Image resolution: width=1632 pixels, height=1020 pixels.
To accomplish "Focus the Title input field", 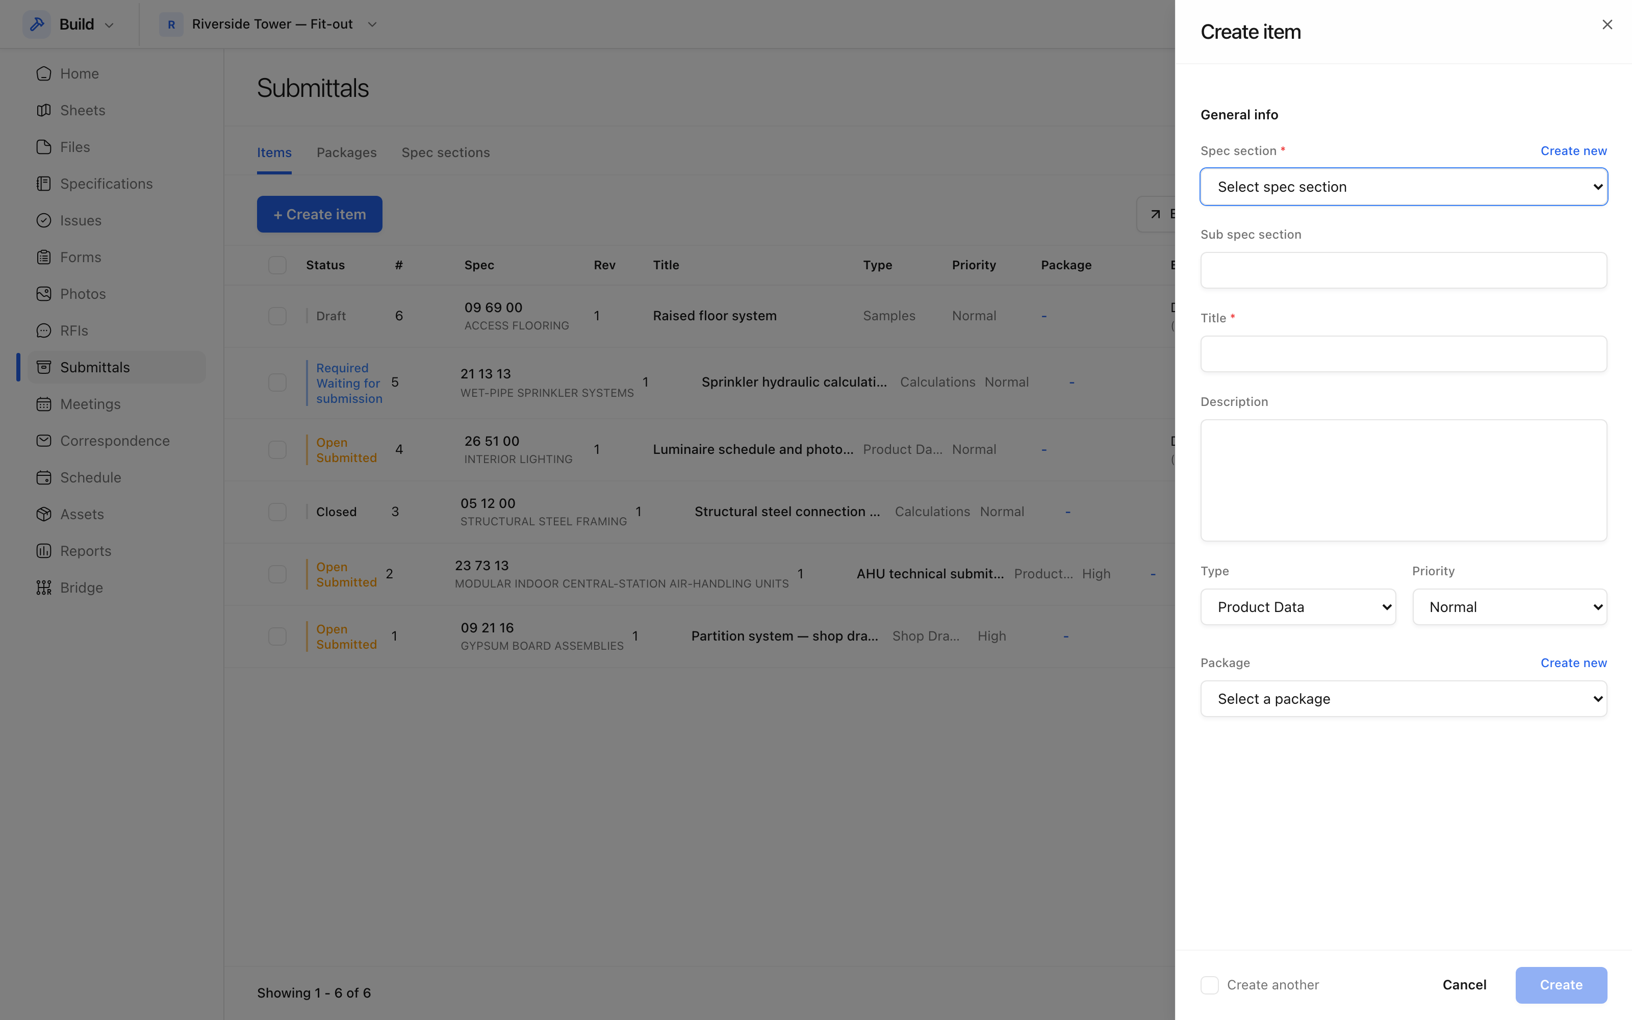I will click(x=1404, y=354).
